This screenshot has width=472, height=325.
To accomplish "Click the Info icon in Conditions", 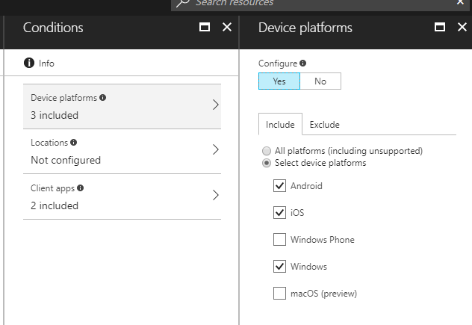I will coord(29,64).
